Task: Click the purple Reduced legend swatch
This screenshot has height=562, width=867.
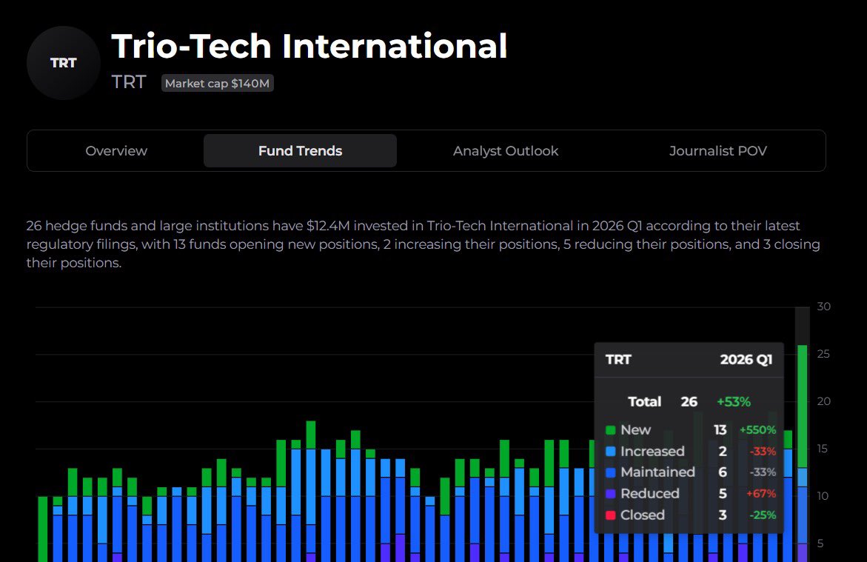Action: point(610,493)
